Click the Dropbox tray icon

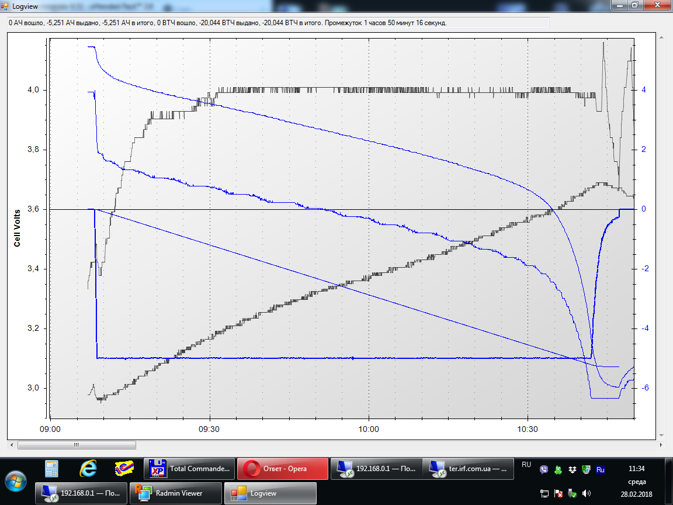(x=572, y=469)
